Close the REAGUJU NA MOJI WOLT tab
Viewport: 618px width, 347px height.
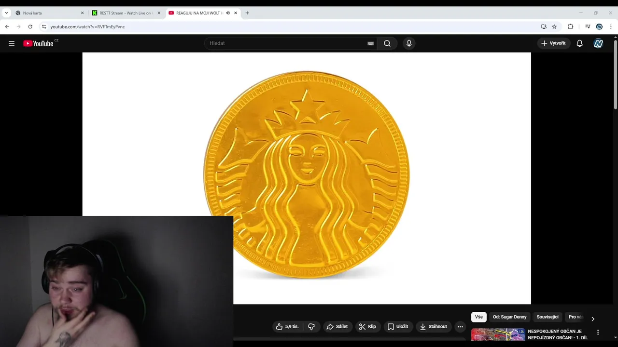(x=236, y=13)
